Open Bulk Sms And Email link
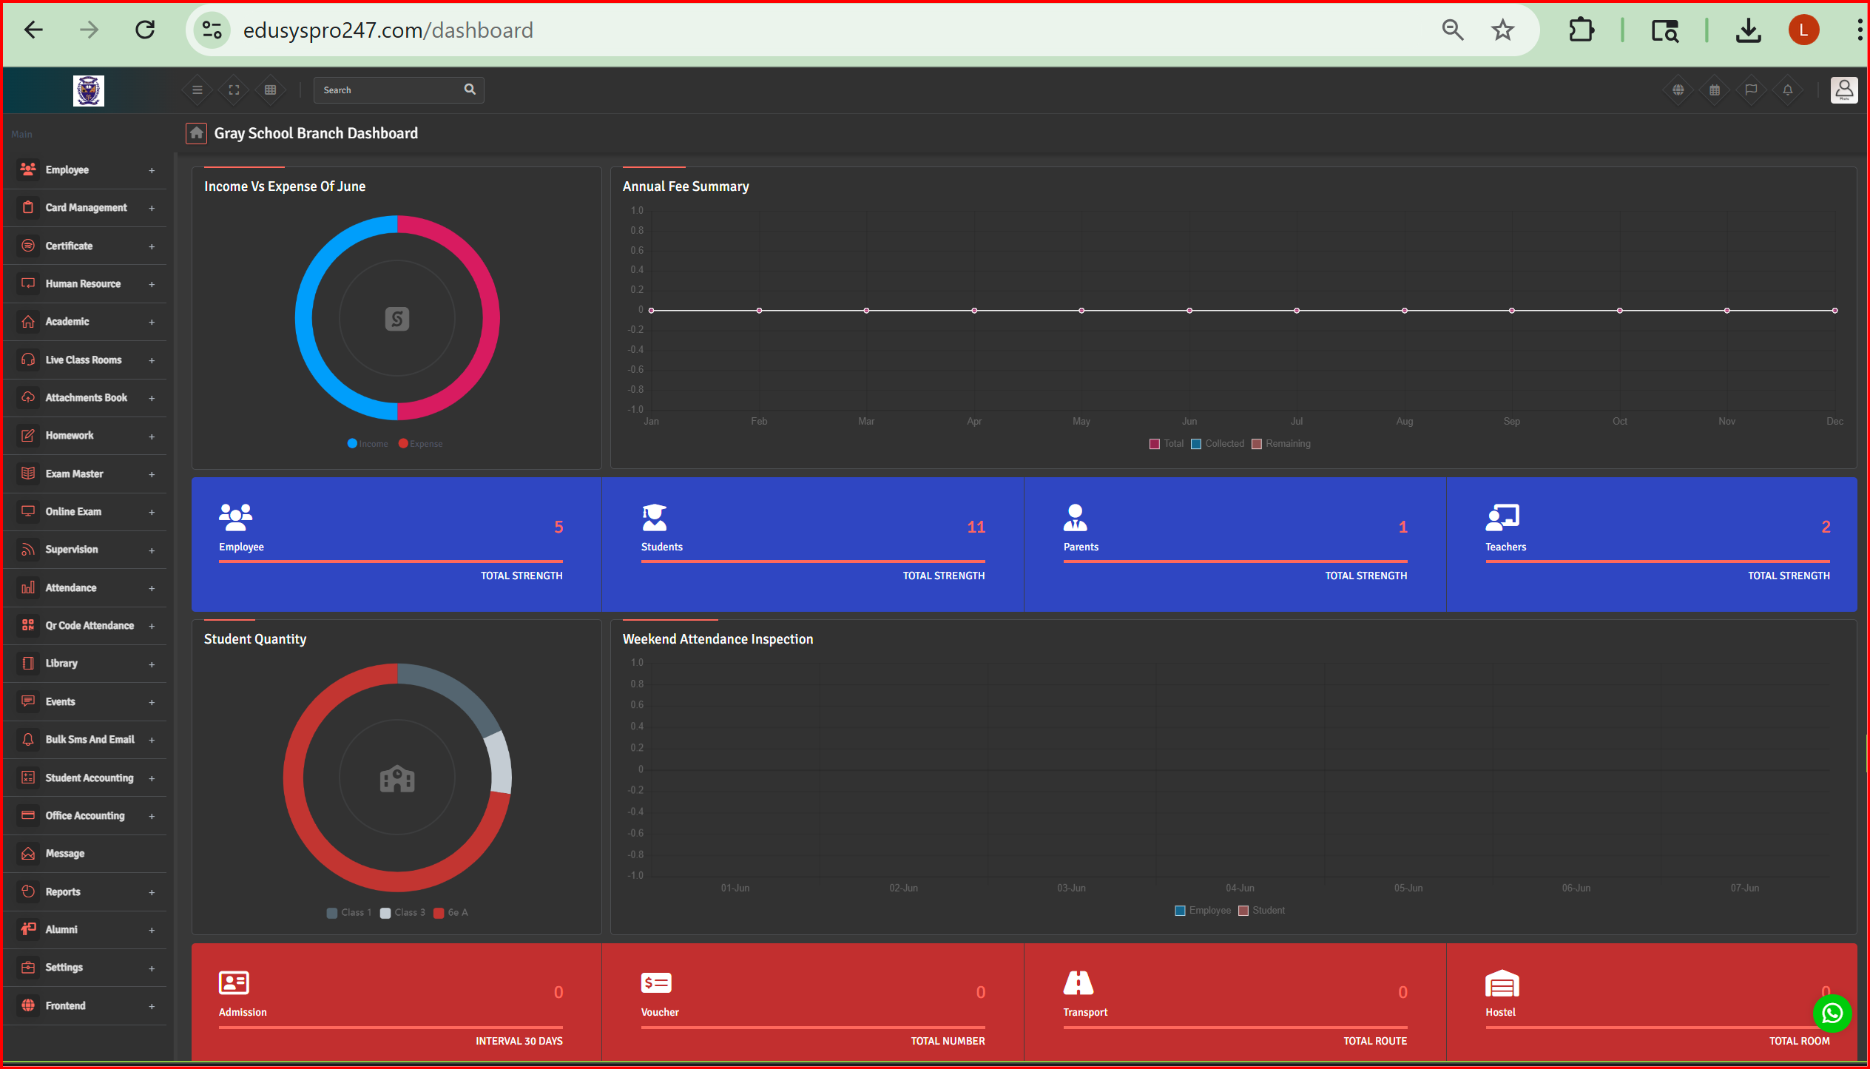The width and height of the screenshot is (1870, 1069). 84,740
